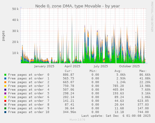Image resolution: width=155 pixels, height=123 pixels.
Task: Click the '20 k' axis label
Action: point(15,42)
